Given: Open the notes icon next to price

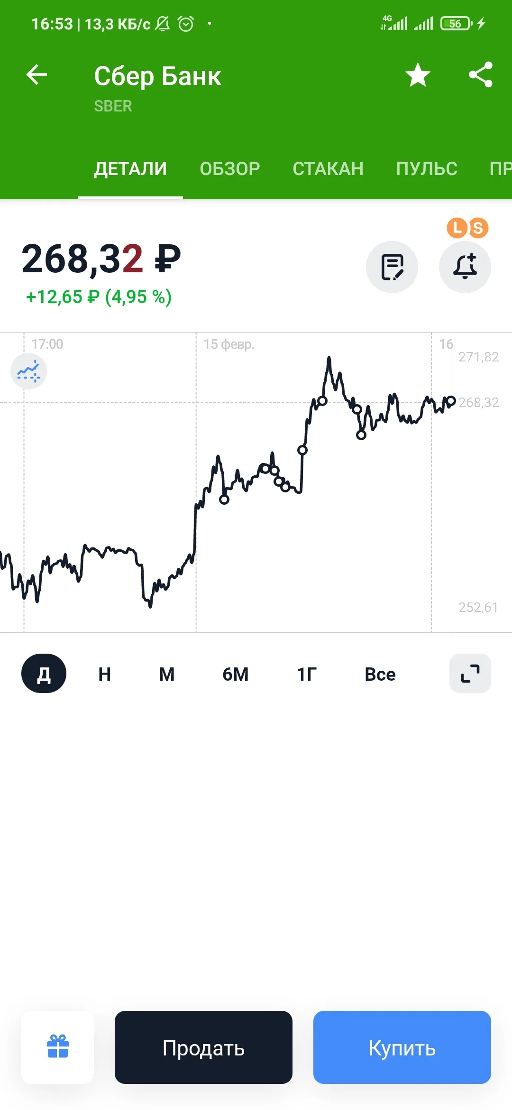Looking at the screenshot, I should pyautogui.click(x=392, y=267).
